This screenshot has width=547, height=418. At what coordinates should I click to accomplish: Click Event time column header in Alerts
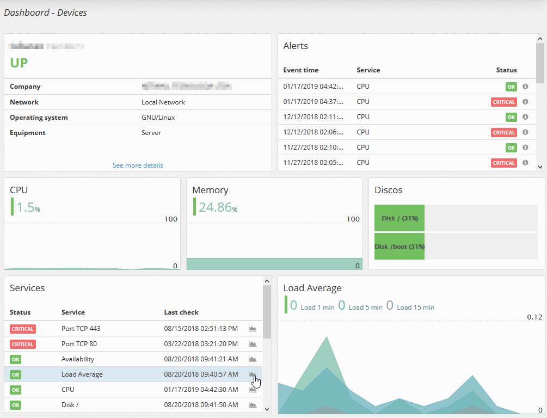300,70
